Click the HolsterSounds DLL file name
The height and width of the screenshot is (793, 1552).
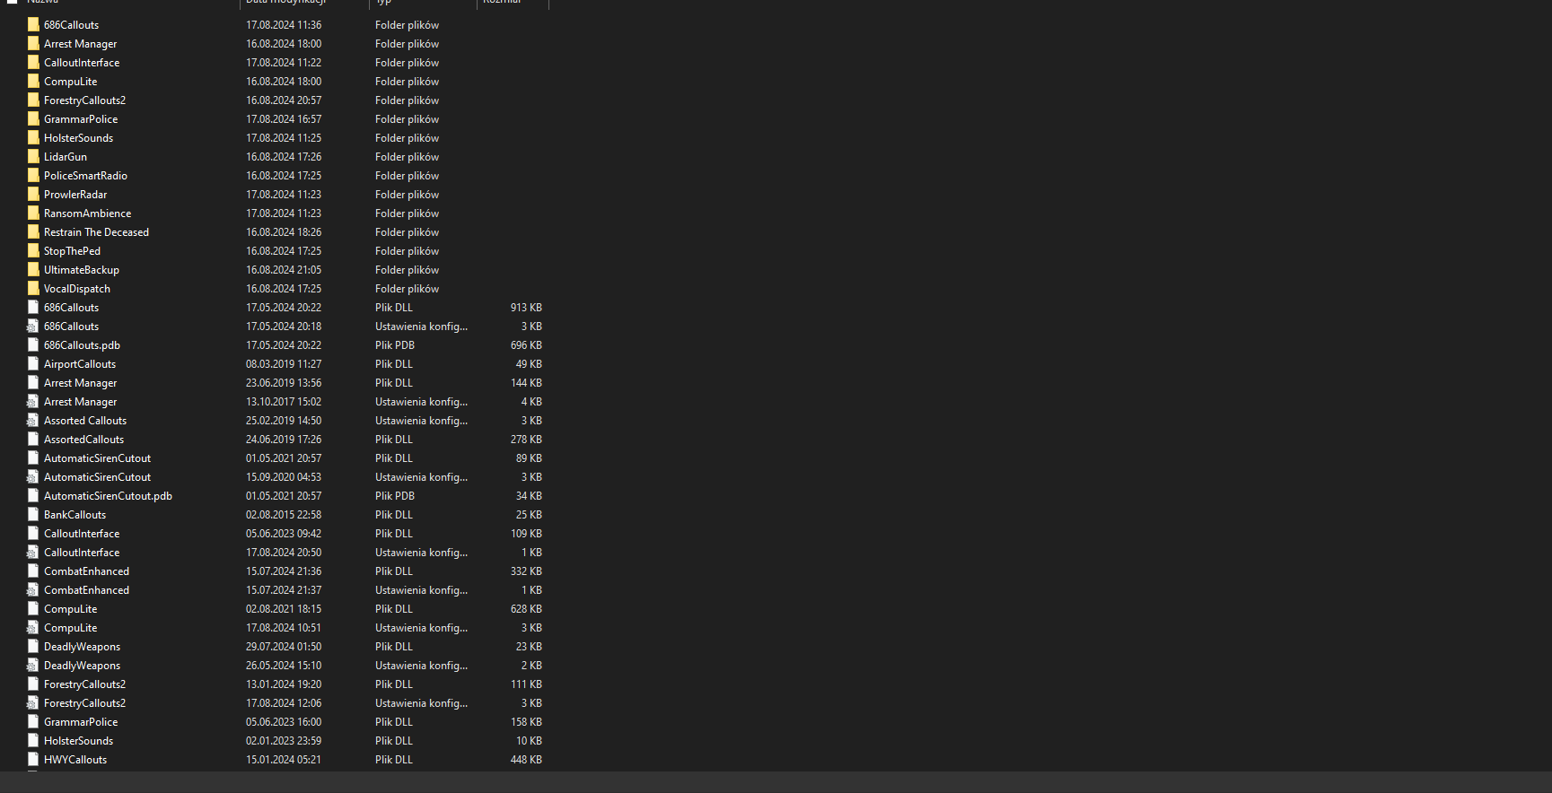click(78, 741)
